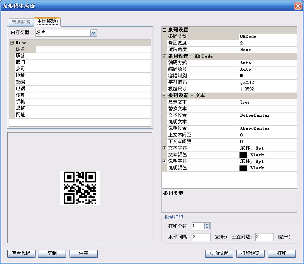This screenshot has height=264, width=304.
Task: Click the 说明颜色 black color swatch
Action: (x=243, y=168)
